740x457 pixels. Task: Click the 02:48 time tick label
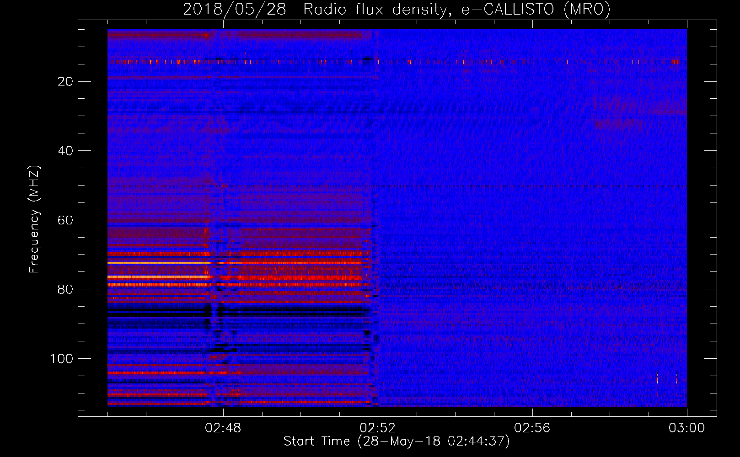[223, 428]
